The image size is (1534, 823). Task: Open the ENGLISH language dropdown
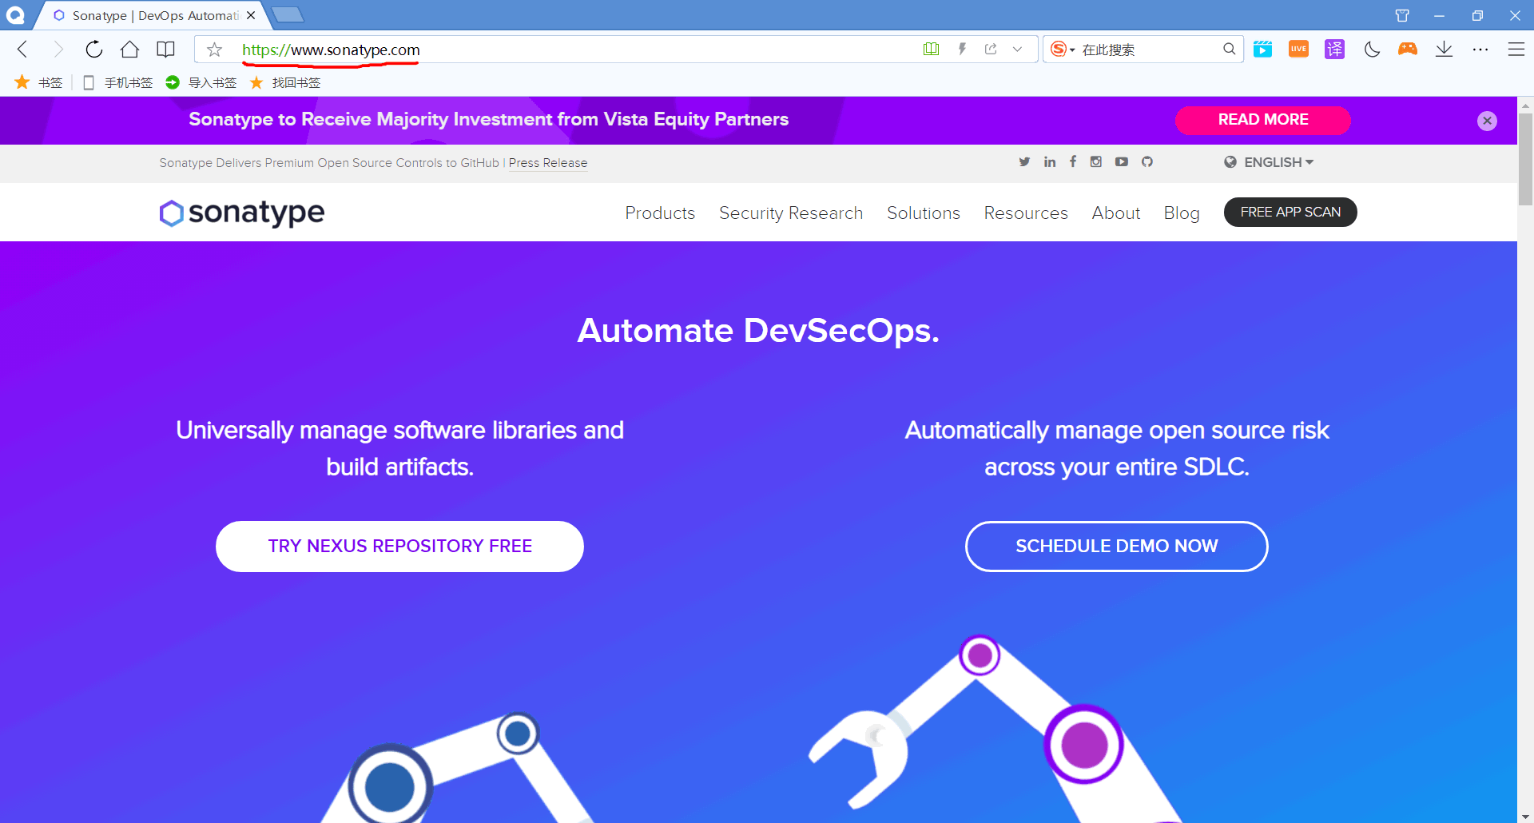[1269, 162]
